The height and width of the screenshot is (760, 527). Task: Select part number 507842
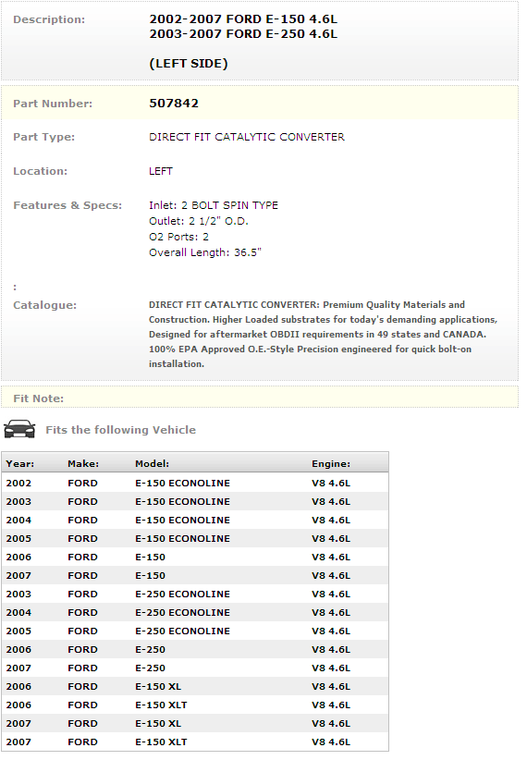point(174,104)
